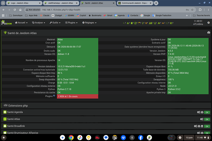Click the motion summary icon showing 3
The image size is (212, 141).
point(151,23)
